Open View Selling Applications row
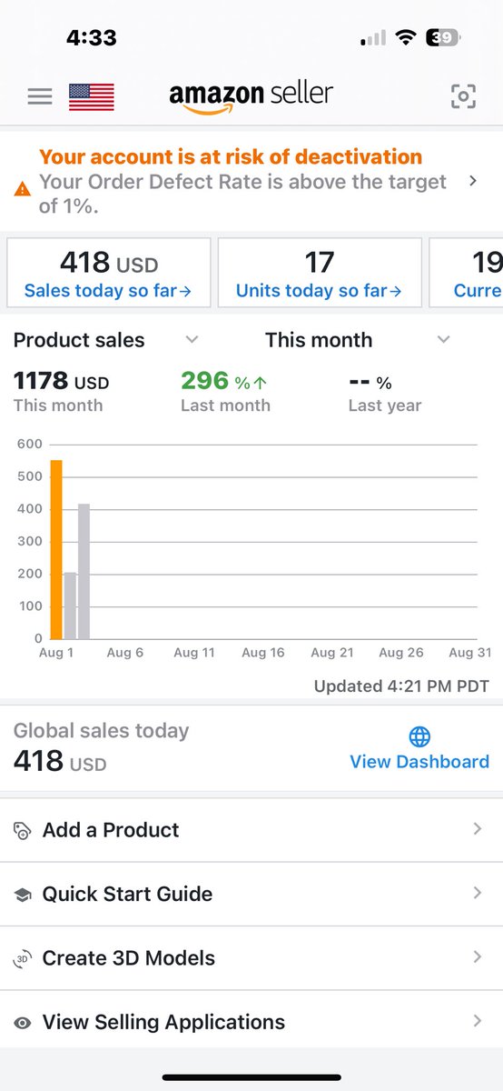The width and height of the screenshot is (503, 1091). [251, 1023]
